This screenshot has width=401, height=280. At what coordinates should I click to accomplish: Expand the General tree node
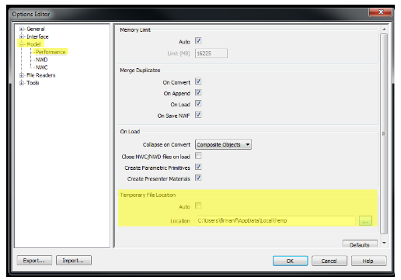(x=22, y=29)
